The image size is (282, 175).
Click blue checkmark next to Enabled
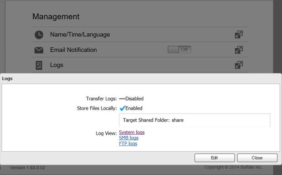(122, 108)
